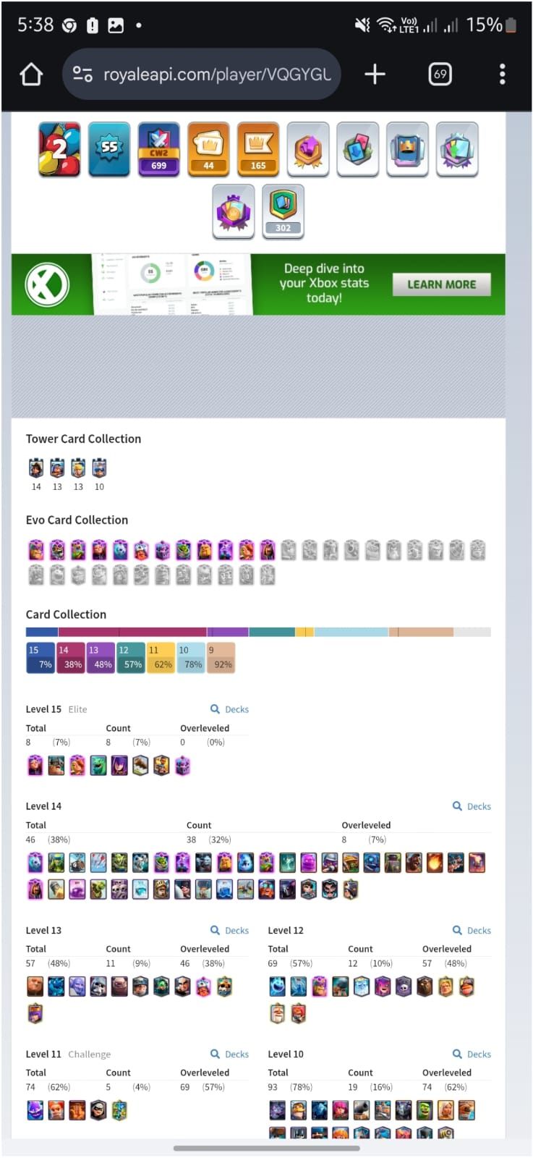Click the Evo Card Collection heading
The image size is (533, 1158).
tap(77, 520)
